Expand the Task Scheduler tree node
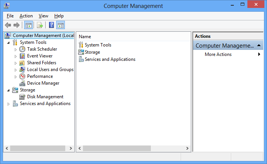 15,50
